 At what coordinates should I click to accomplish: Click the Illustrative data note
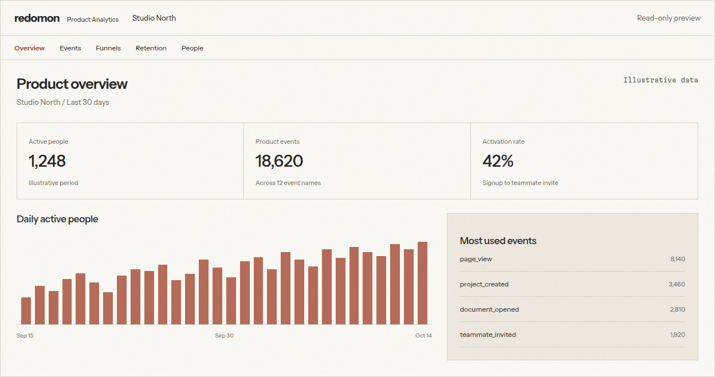(661, 80)
